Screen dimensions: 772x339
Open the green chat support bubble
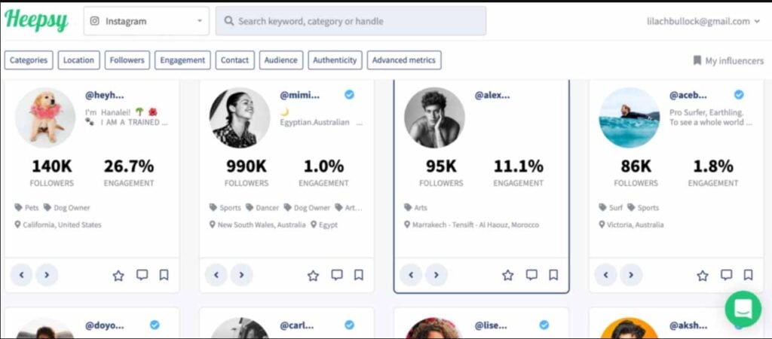pos(743,309)
